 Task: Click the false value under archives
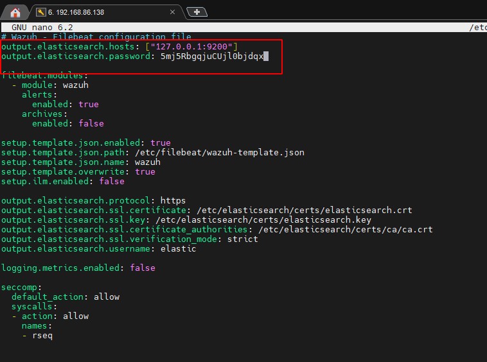click(91, 123)
